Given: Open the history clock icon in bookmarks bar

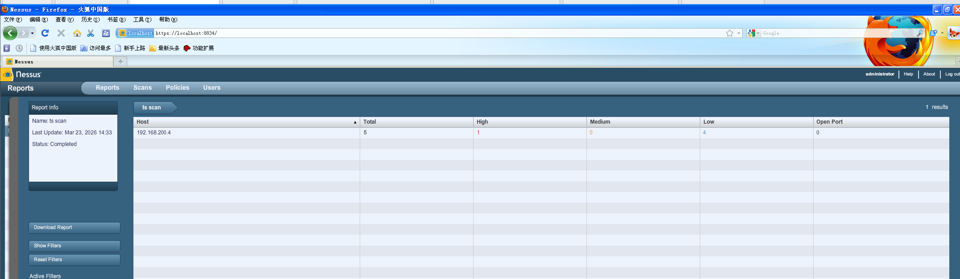Looking at the screenshot, I should [x=19, y=48].
